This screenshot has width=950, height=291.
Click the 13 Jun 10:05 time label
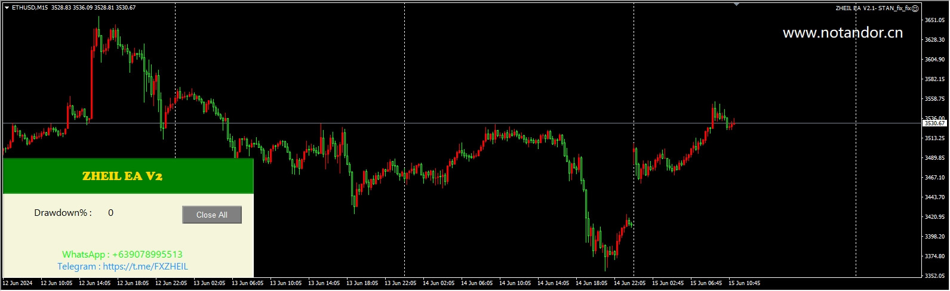285,283
